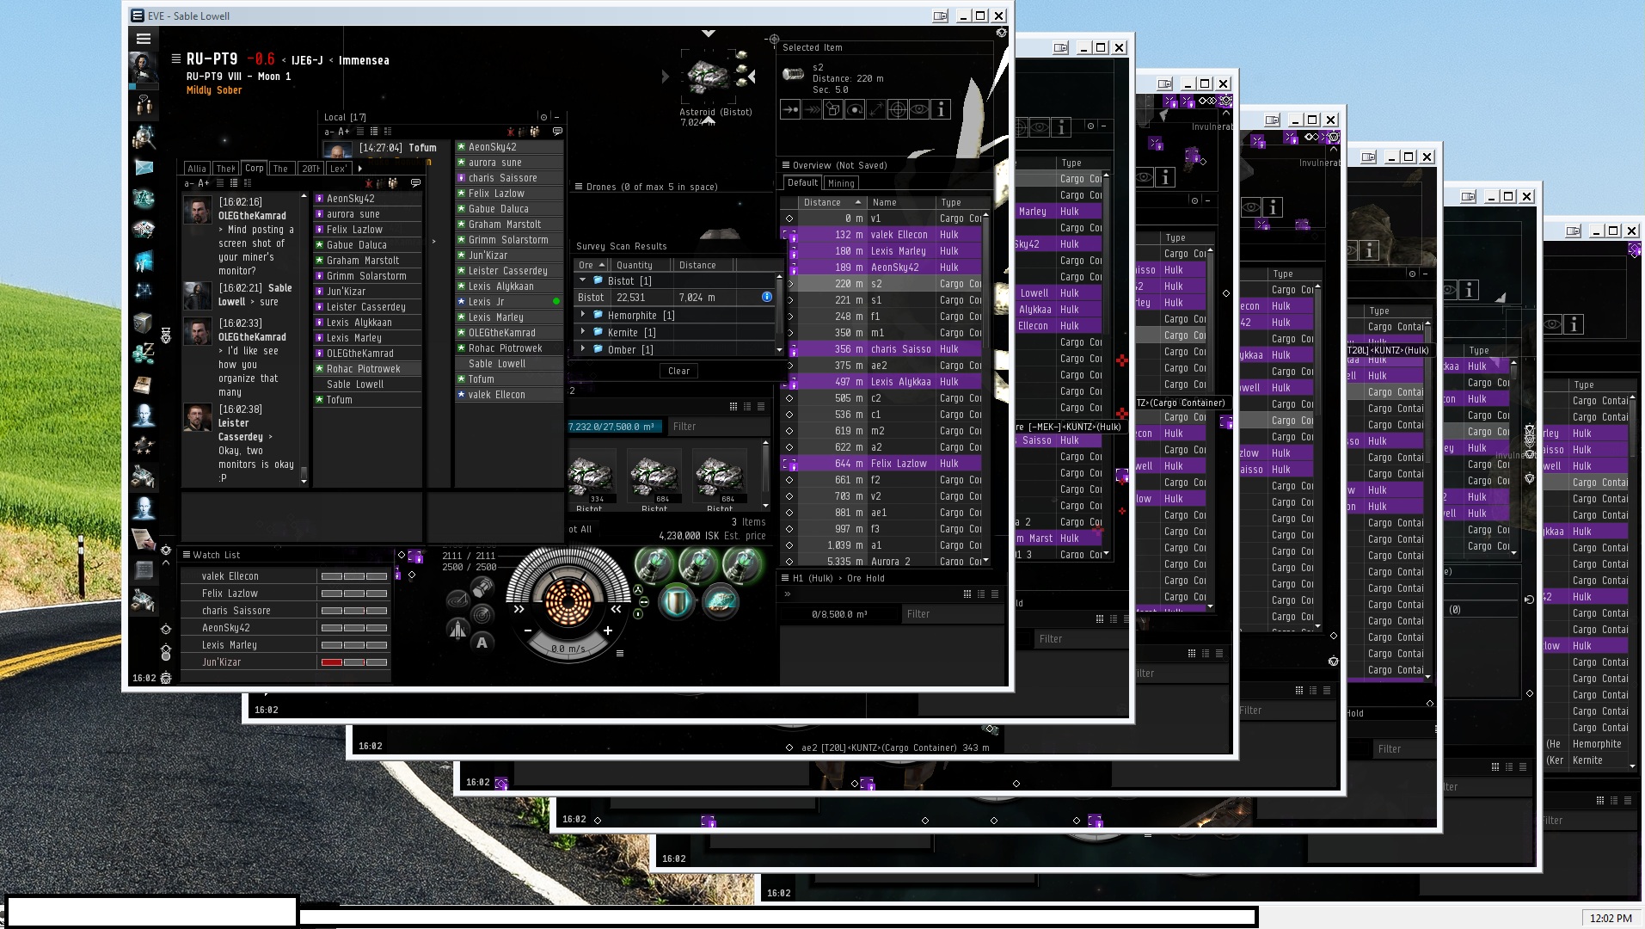The image size is (1645, 929).
Task: Minimize the Local chat panel
Action: (x=557, y=117)
